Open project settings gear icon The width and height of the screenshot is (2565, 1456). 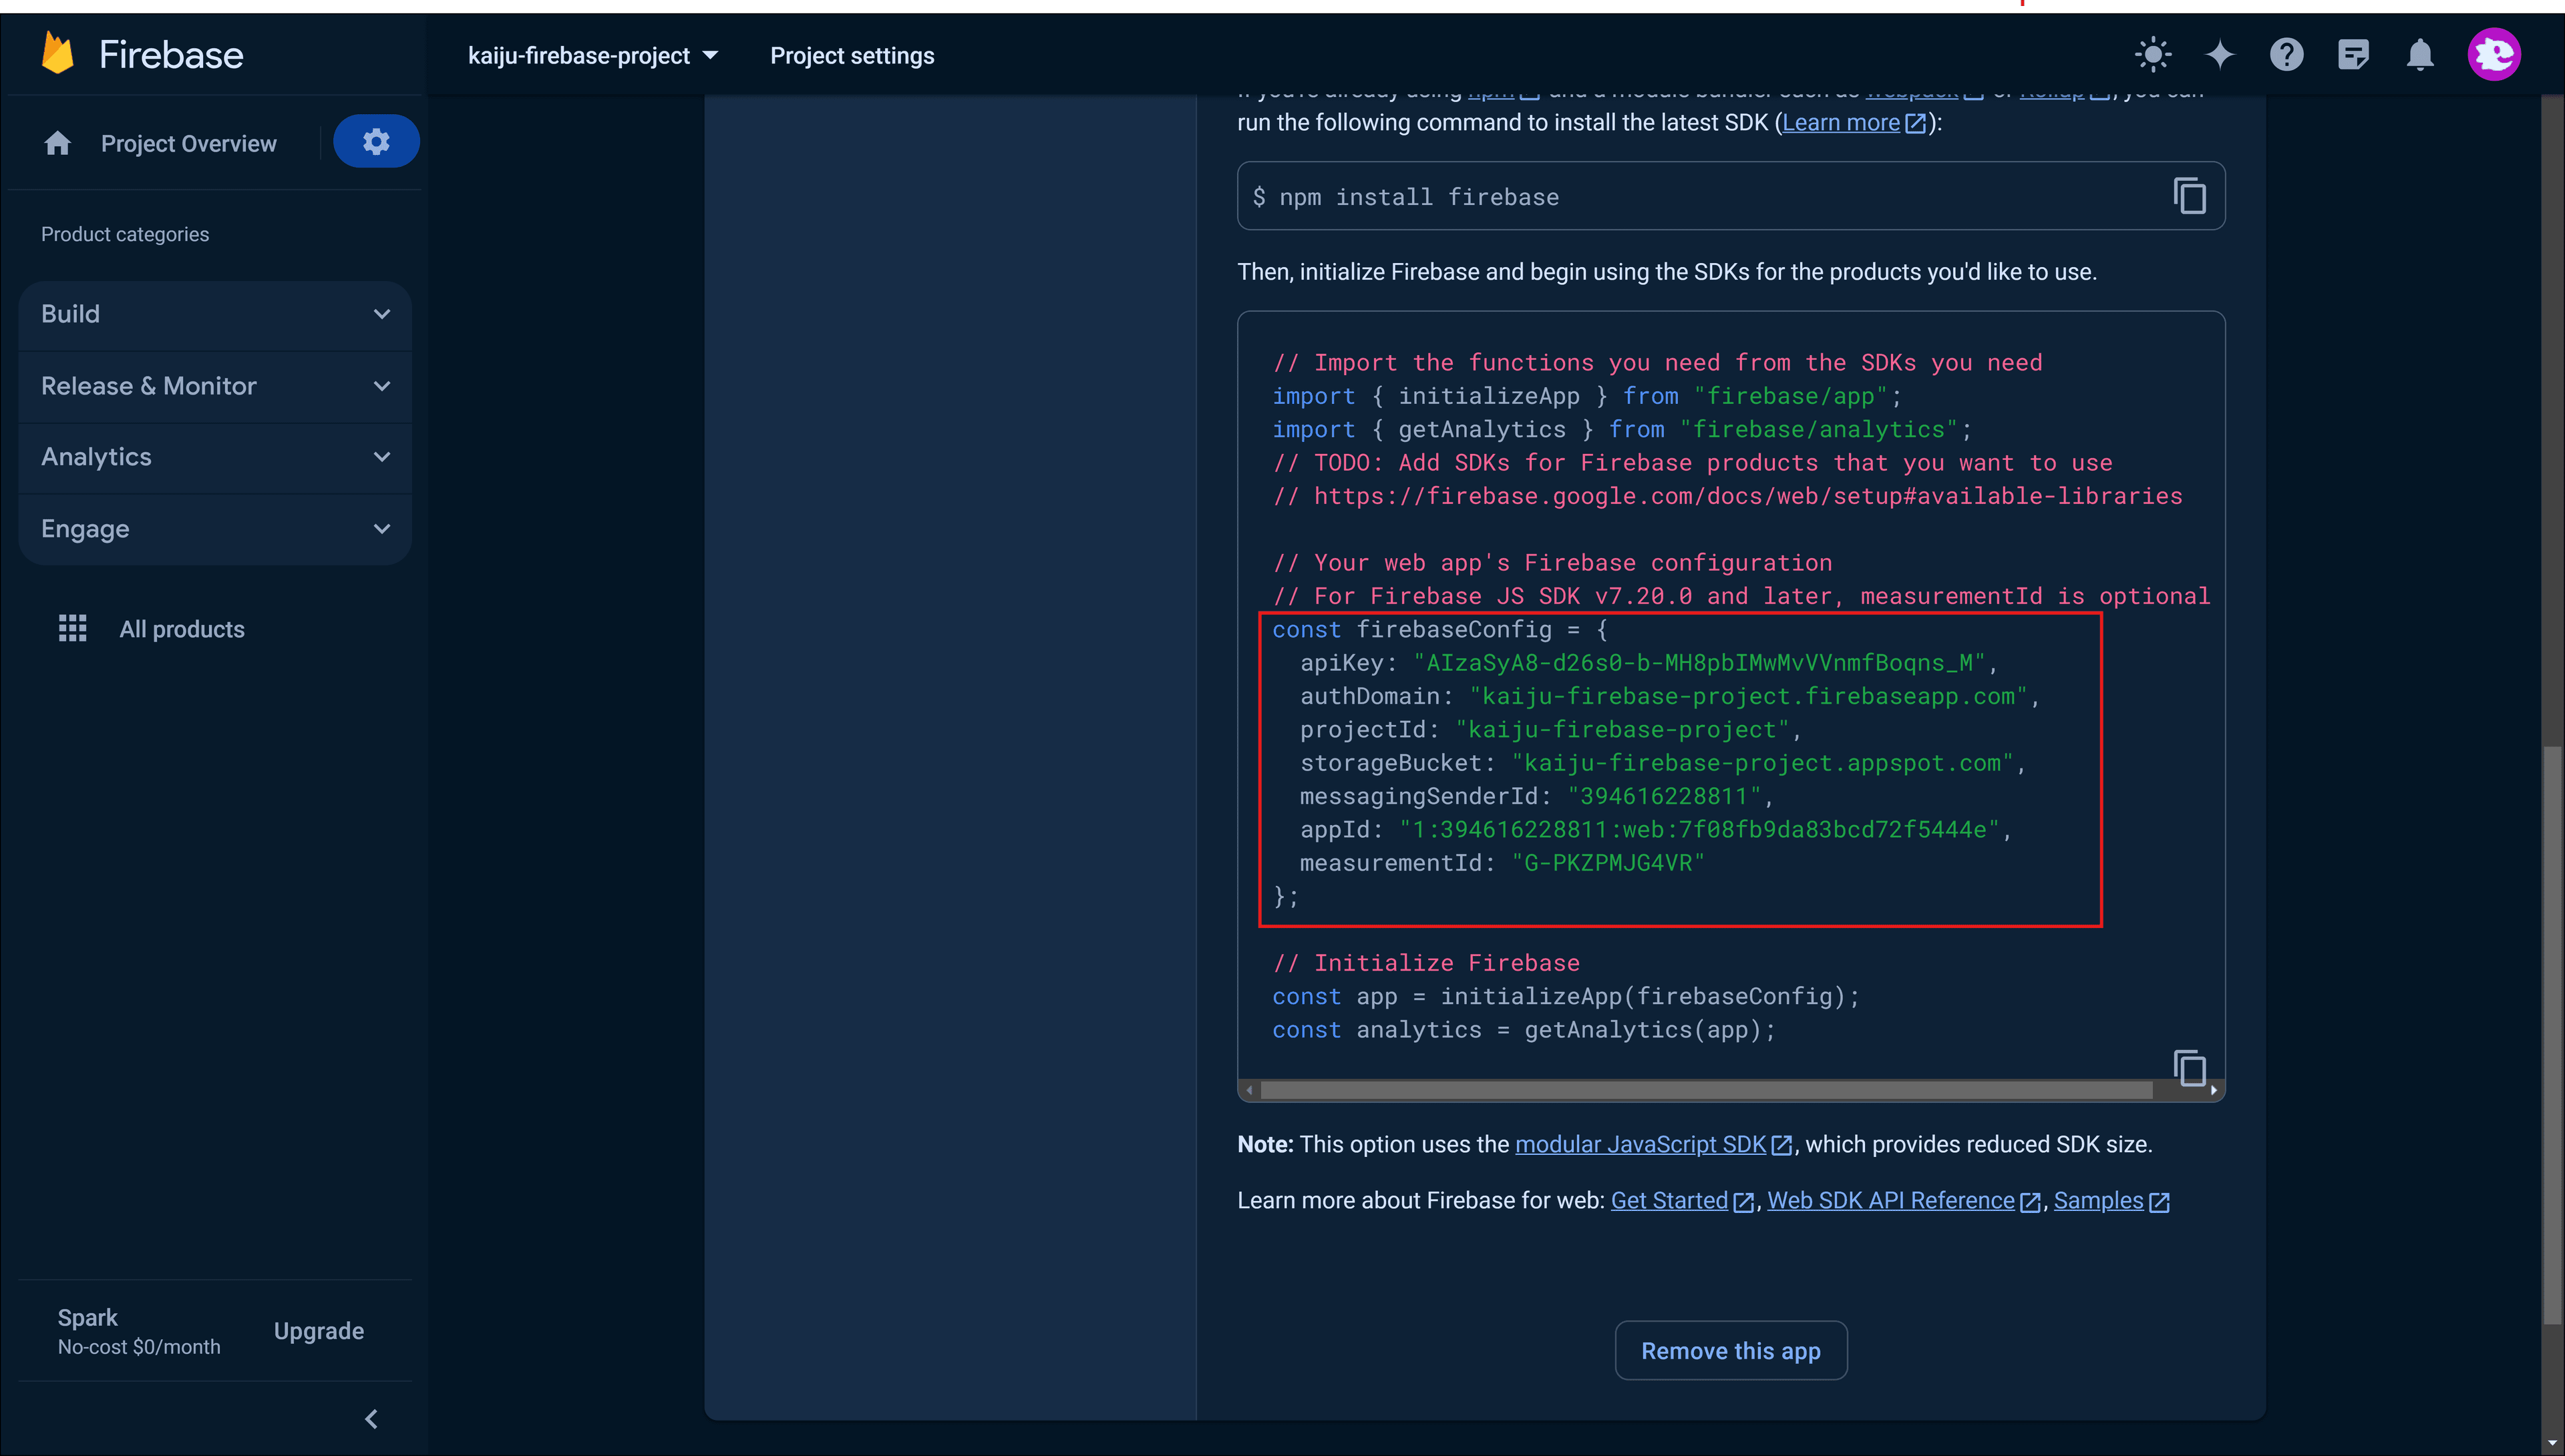coord(376,142)
